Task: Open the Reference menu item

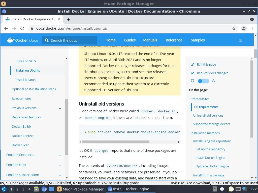Action: click(174, 40)
